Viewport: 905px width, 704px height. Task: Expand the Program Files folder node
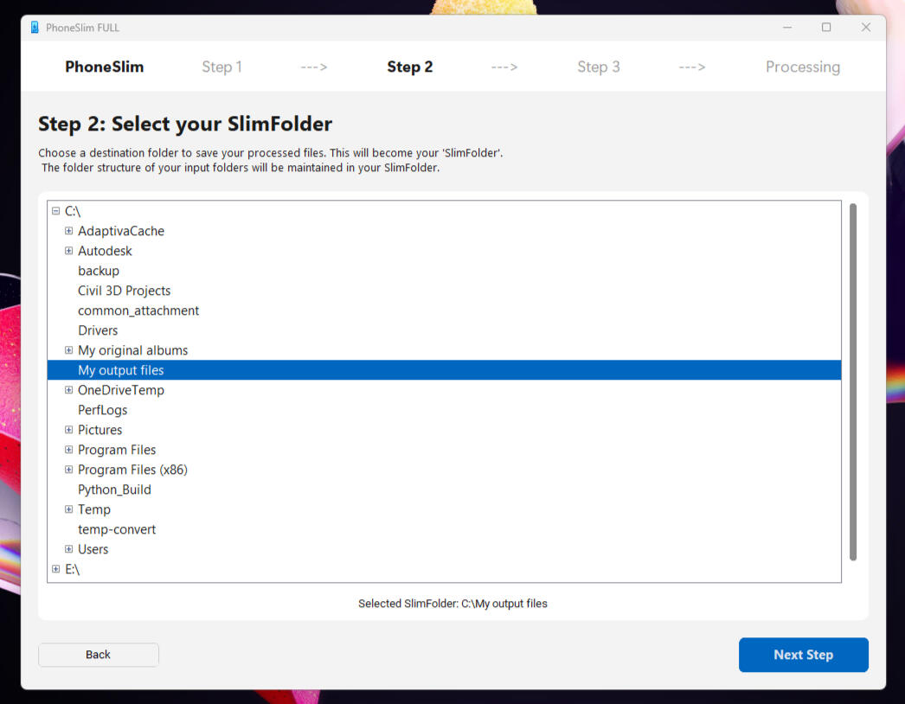point(68,450)
